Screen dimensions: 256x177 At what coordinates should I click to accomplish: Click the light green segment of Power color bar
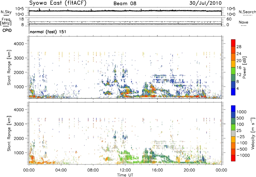coord(233,71)
